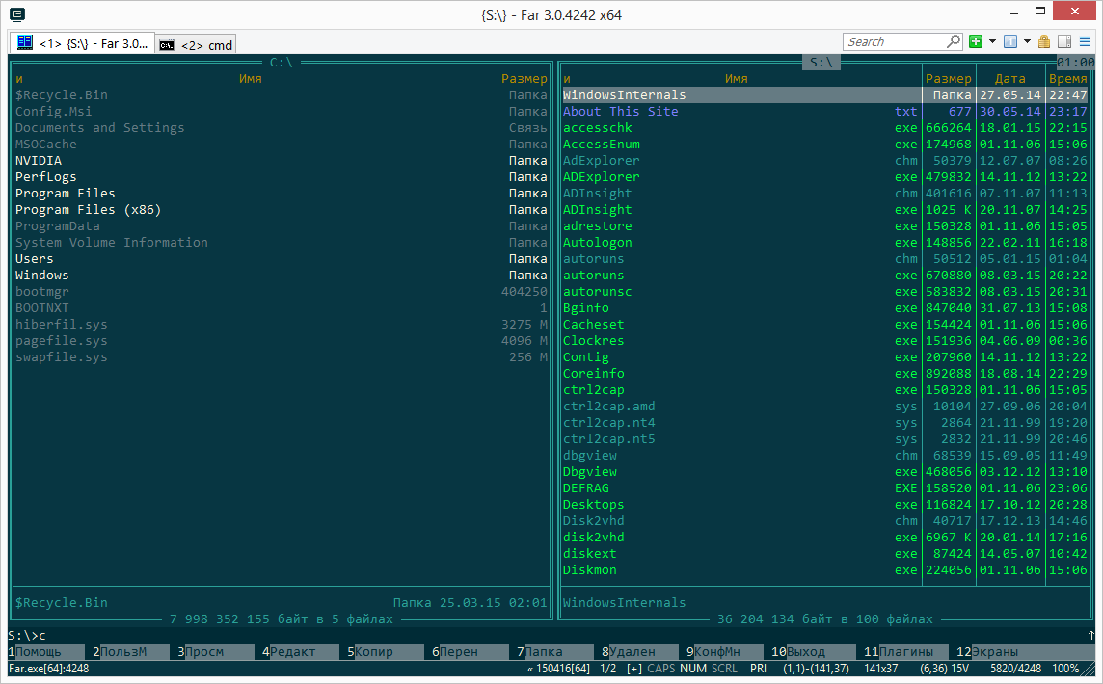Select the WindowsInternals folder in right panel

(x=824, y=95)
